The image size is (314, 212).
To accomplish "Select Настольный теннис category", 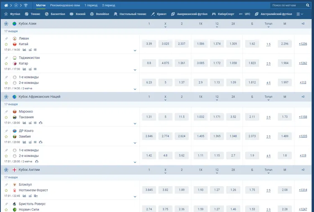I will coord(130,14).
